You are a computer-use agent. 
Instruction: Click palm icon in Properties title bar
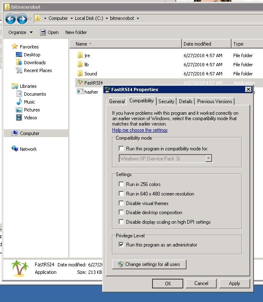(x=107, y=89)
